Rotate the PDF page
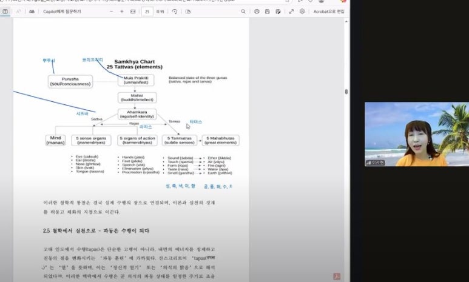This screenshot has width=469, height=282. (x=174, y=12)
